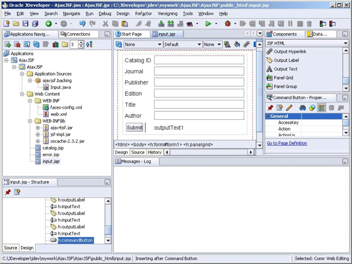Toggle the categories view icon in Property Inspector
The width and height of the screenshot is (352, 264).
pyautogui.click(x=322, y=108)
